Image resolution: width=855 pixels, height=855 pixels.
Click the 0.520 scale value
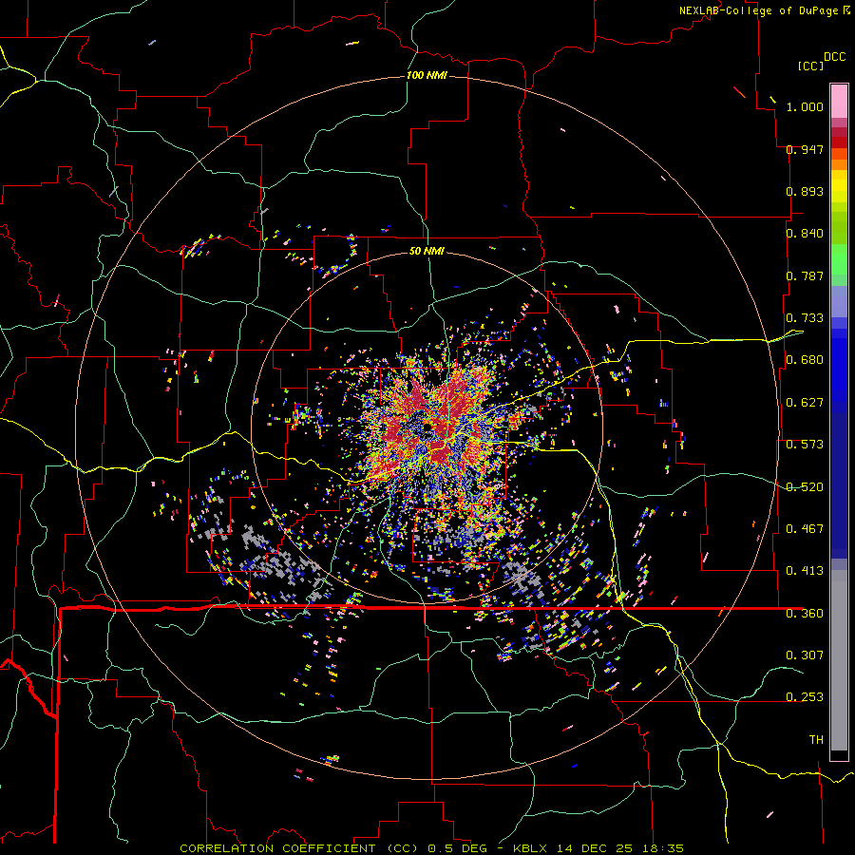[x=805, y=486]
